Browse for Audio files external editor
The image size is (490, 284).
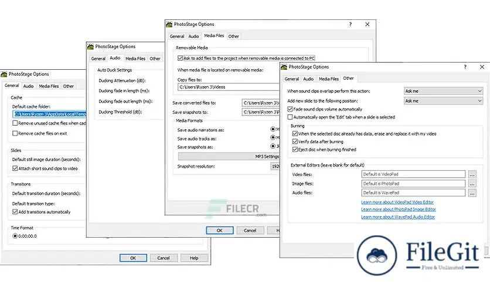point(472,193)
